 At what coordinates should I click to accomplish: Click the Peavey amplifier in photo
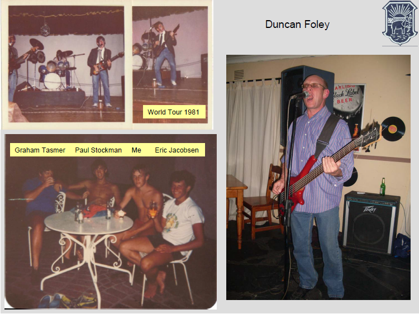tap(371, 222)
